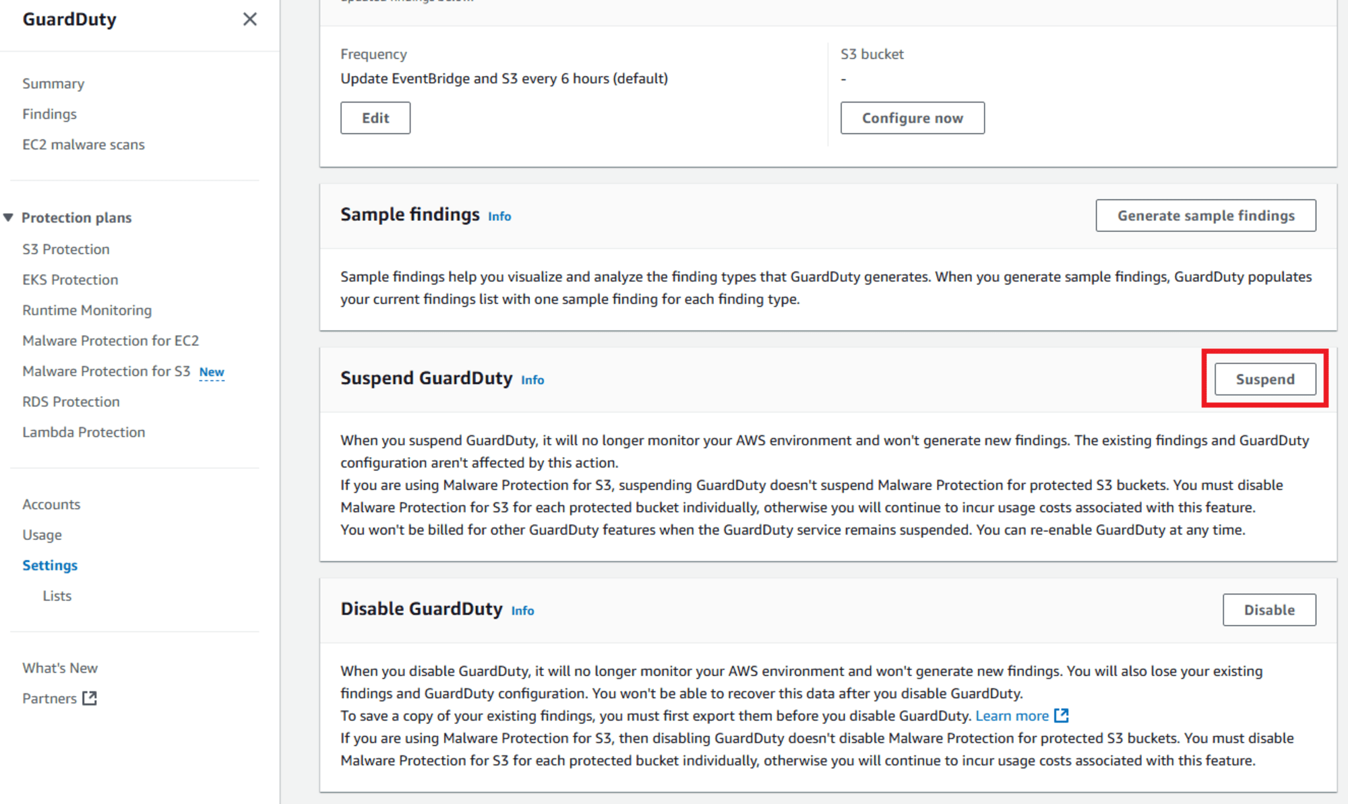Viewport: 1348px width, 804px height.
Task: Generate sample findings
Action: [x=1205, y=215]
